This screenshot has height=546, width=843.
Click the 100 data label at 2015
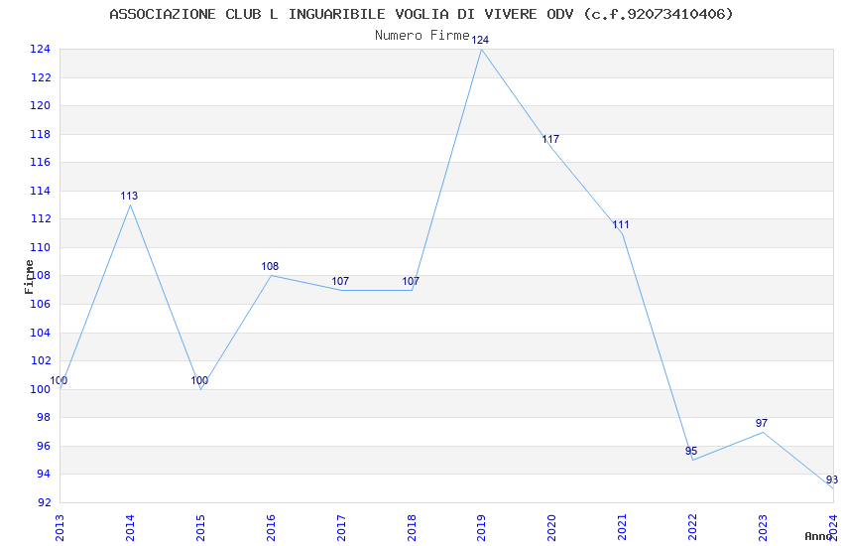199,380
